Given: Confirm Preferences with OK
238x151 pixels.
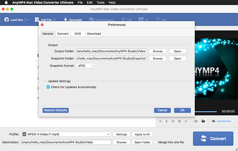Looking at the screenshot, I should (x=182, y=110).
